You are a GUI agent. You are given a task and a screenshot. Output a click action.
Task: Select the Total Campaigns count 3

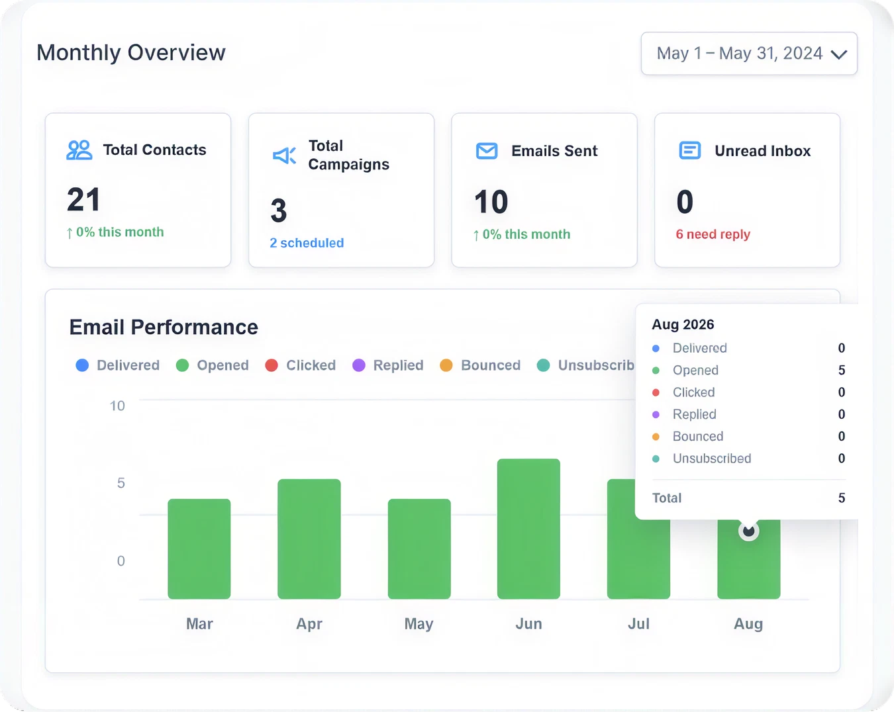[279, 211]
